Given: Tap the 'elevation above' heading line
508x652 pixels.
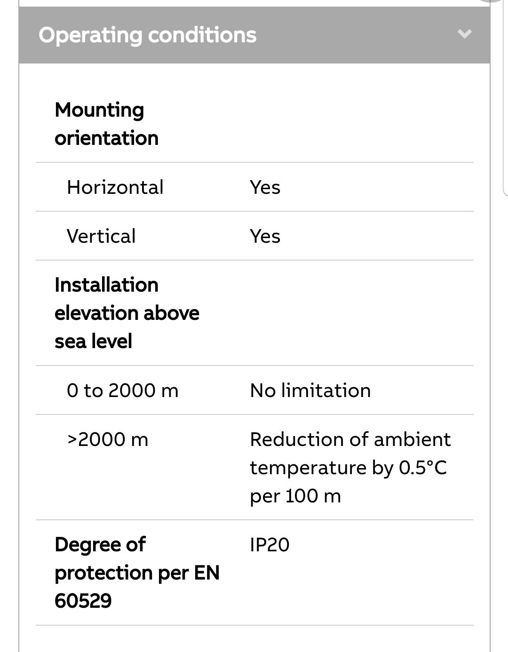Looking at the screenshot, I should 127,313.
